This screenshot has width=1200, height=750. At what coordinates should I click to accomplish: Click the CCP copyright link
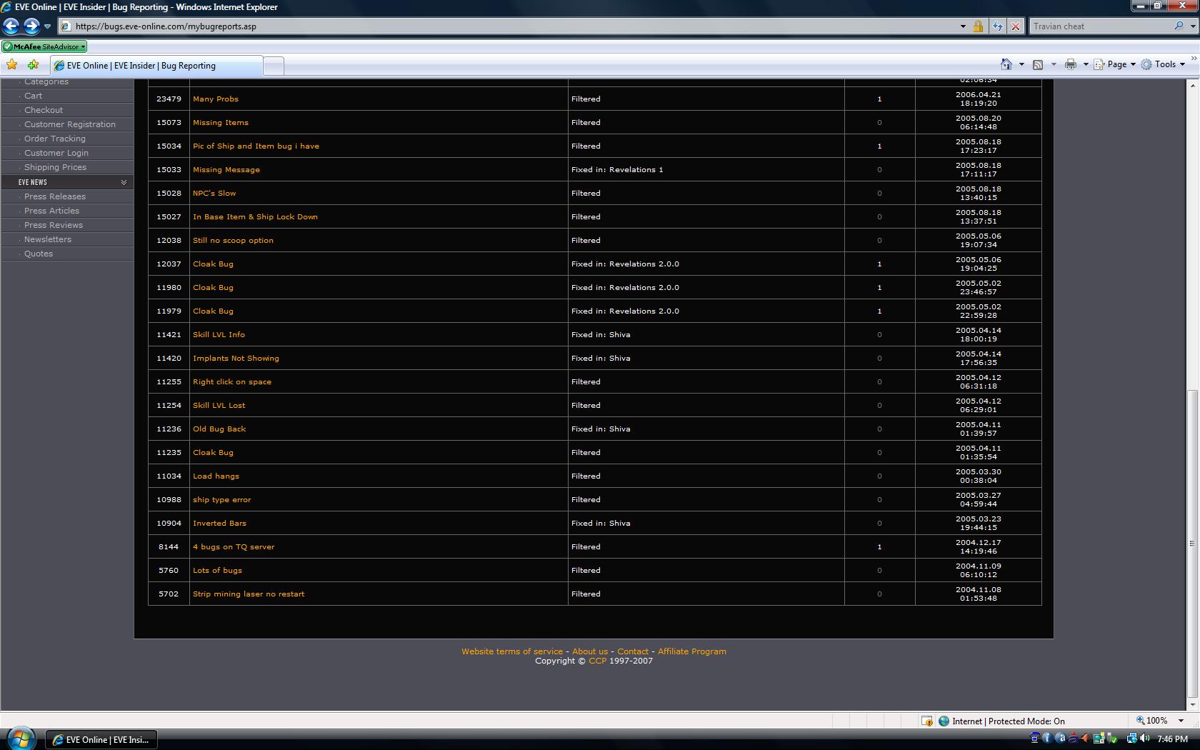597,661
